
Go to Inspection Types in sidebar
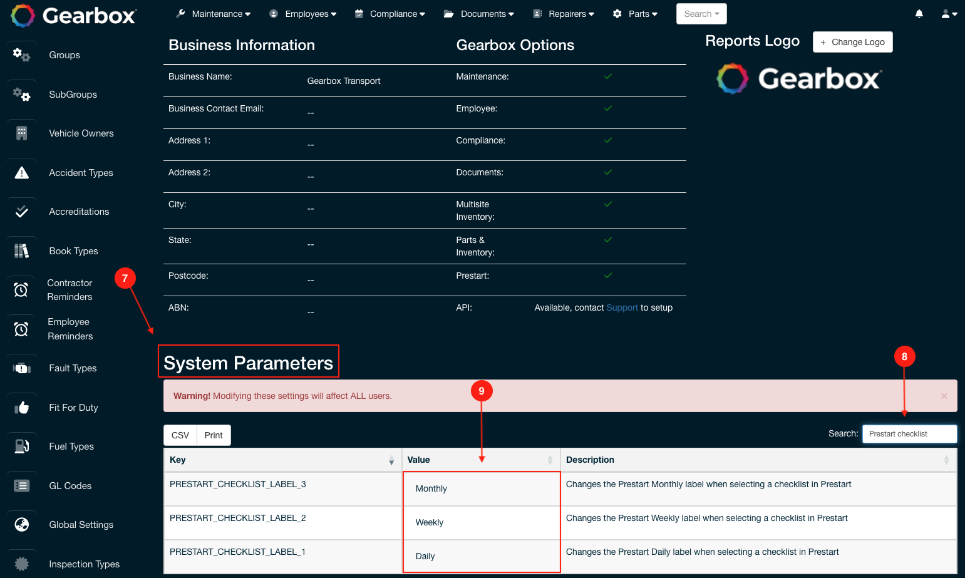(85, 564)
